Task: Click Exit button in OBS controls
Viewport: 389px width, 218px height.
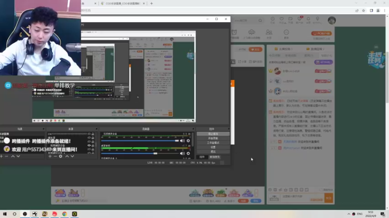Action: tap(213, 152)
